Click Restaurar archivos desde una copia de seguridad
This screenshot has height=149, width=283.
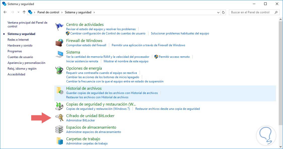[168, 109]
